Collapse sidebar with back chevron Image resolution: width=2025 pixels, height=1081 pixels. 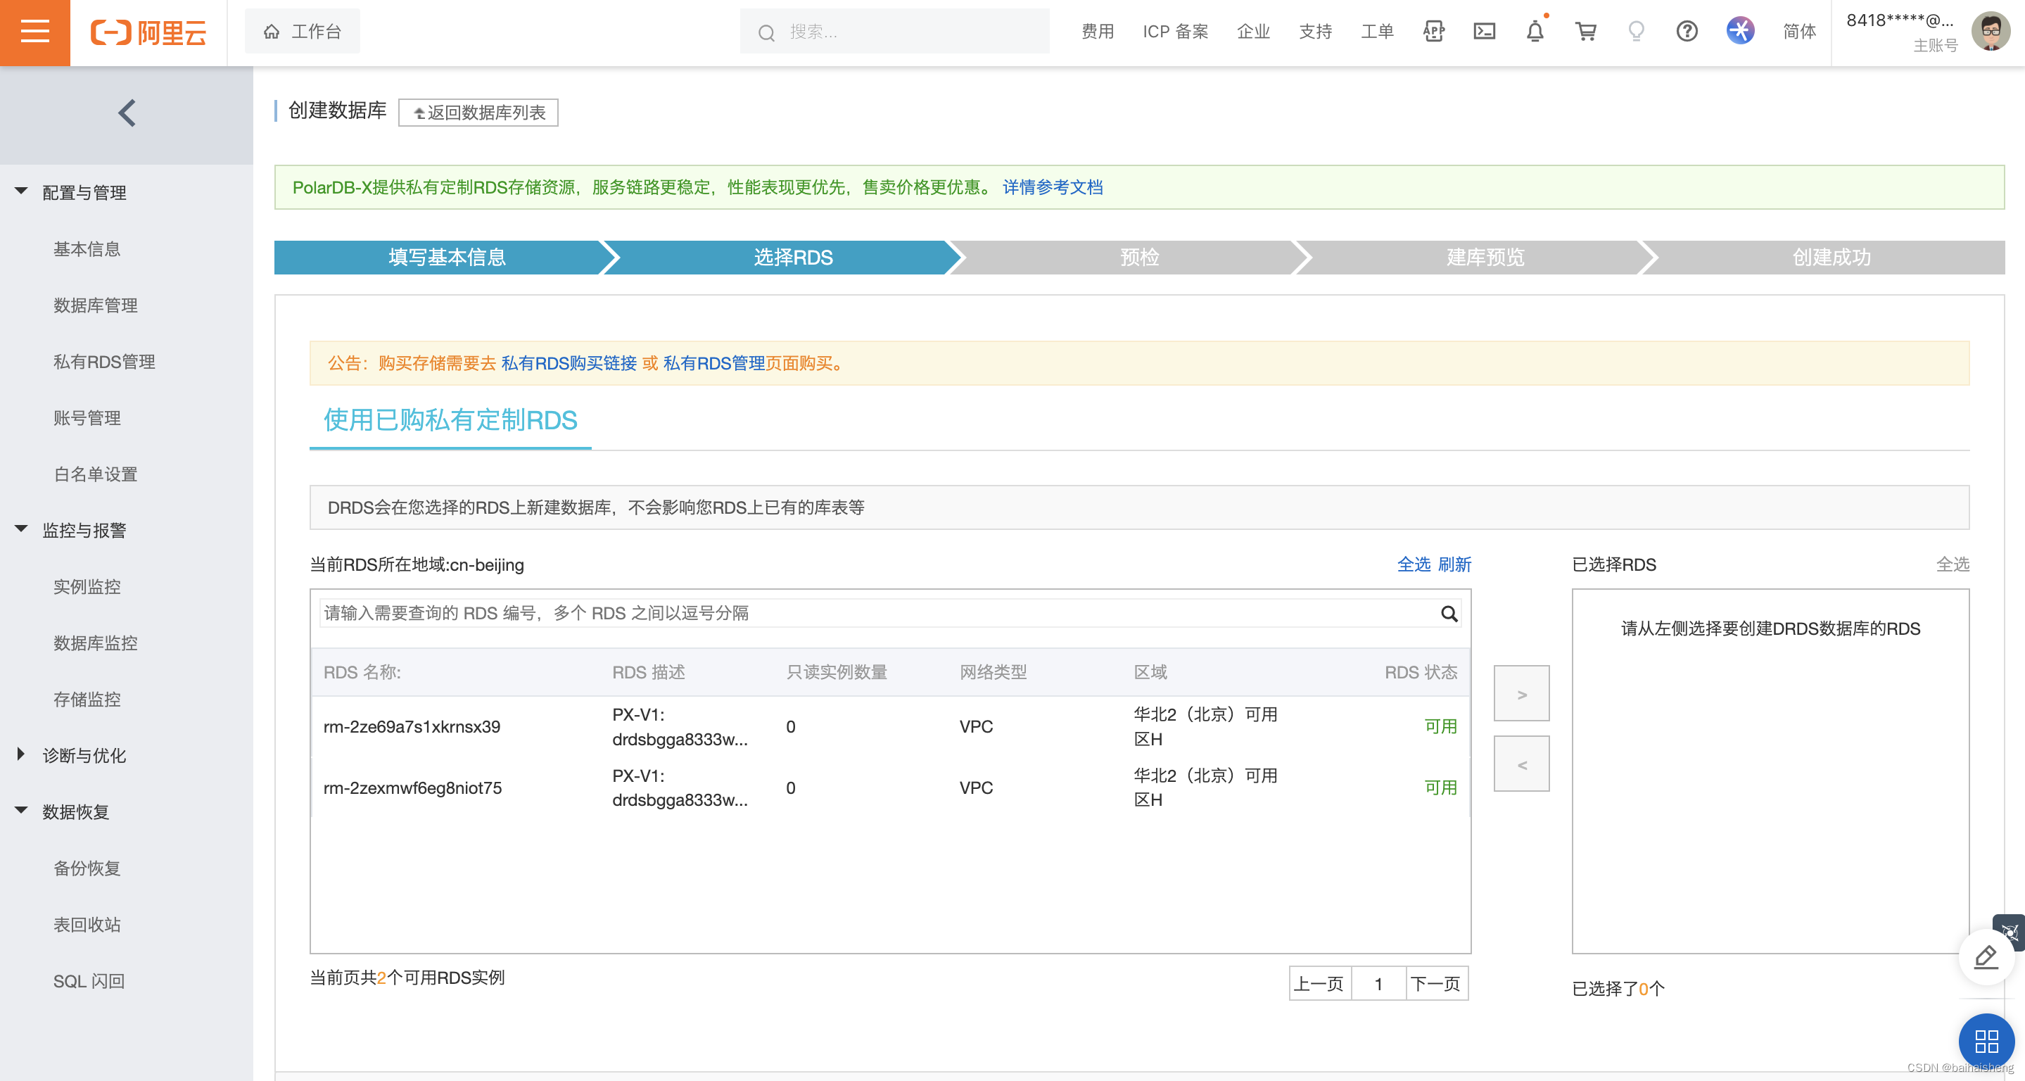[x=127, y=113]
